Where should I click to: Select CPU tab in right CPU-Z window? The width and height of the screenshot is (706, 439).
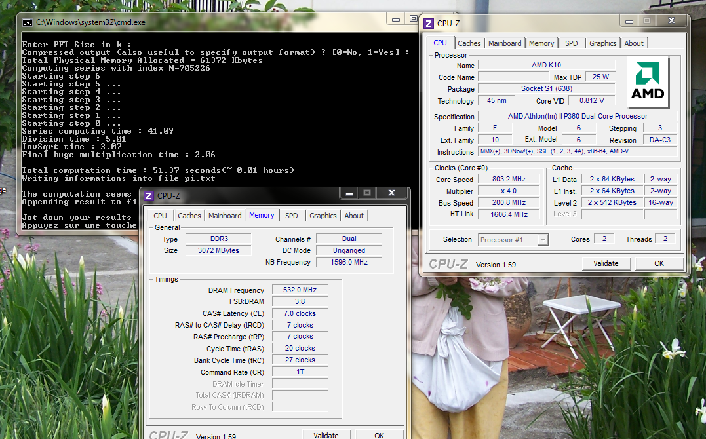click(x=440, y=43)
